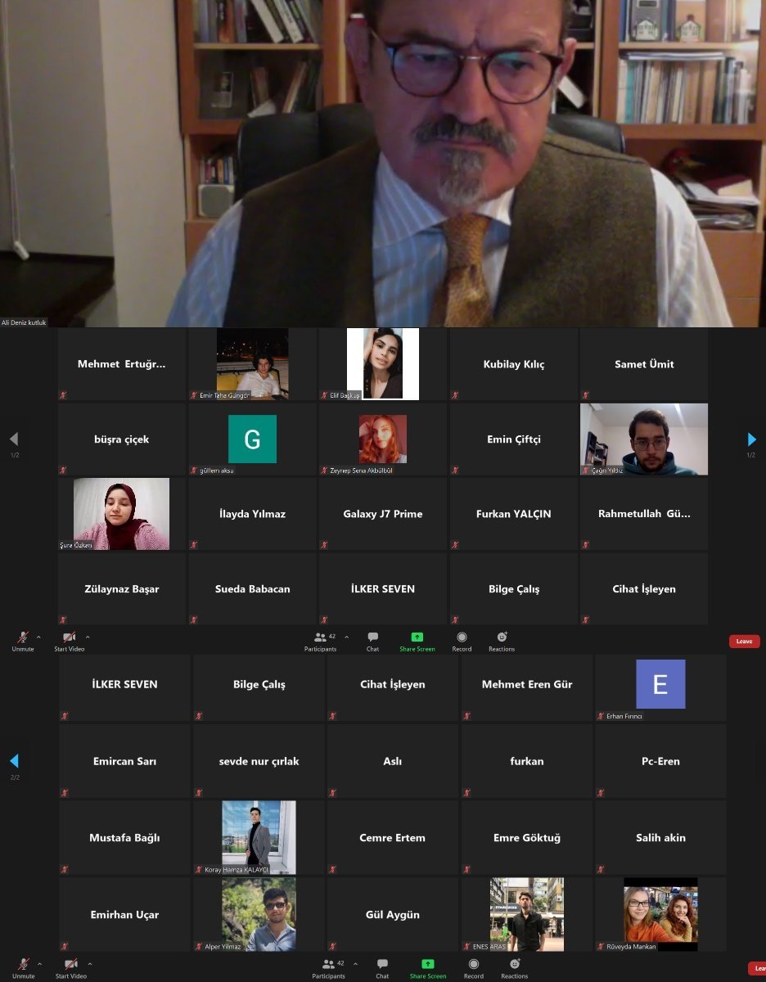Go back using the blue left arrow above 2/2
This screenshot has height=982, width=766.
(x=14, y=761)
